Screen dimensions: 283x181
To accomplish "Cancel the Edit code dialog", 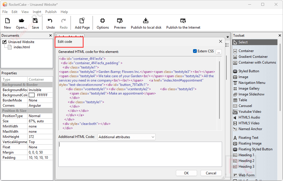I will [211, 173].
